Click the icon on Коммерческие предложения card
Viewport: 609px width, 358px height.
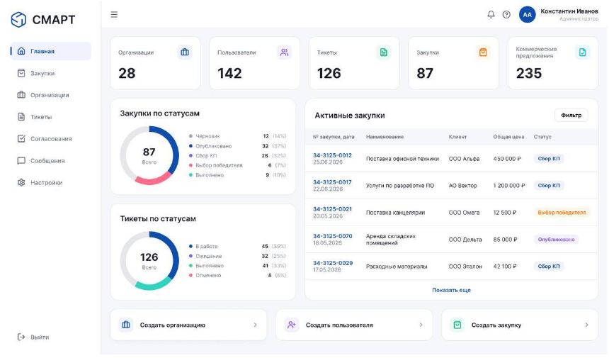tap(584, 52)
